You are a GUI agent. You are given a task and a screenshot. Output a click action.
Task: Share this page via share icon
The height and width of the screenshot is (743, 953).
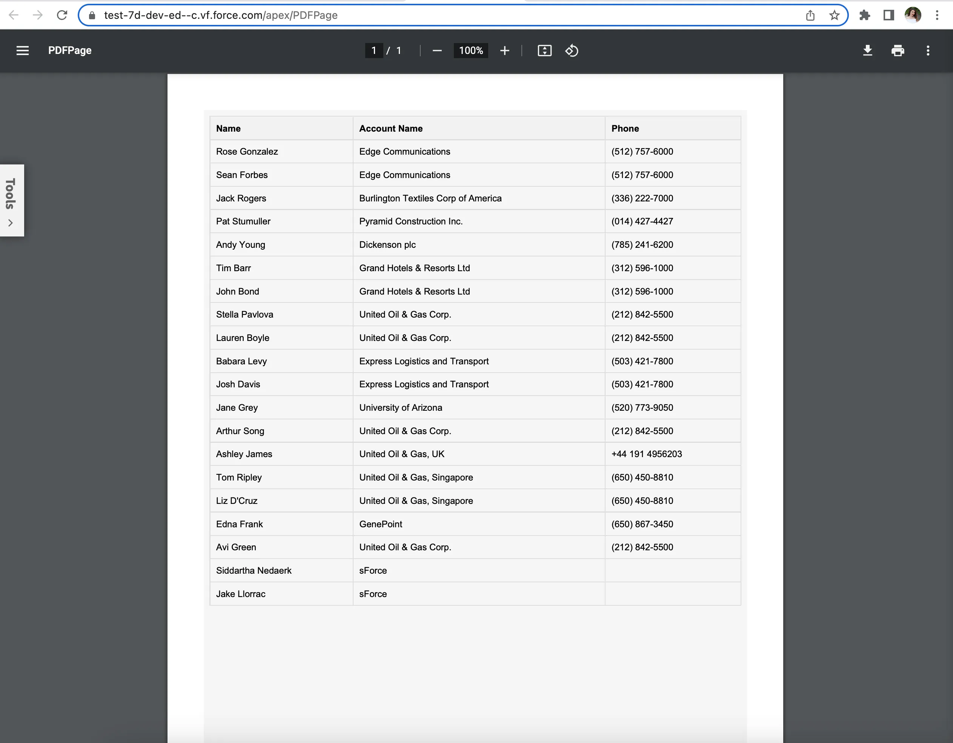tap(810, 15)
